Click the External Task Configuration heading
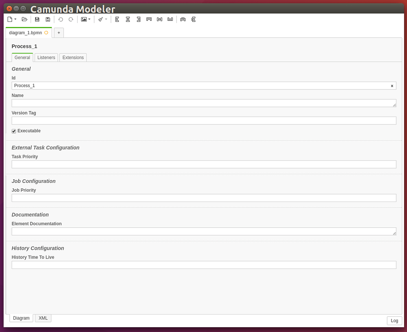Viewport: 407px width, 332px height. (x=45, y=148)
